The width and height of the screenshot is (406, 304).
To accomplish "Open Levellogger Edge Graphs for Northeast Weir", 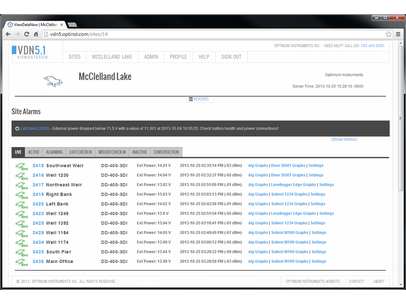I will pos(294,184).
